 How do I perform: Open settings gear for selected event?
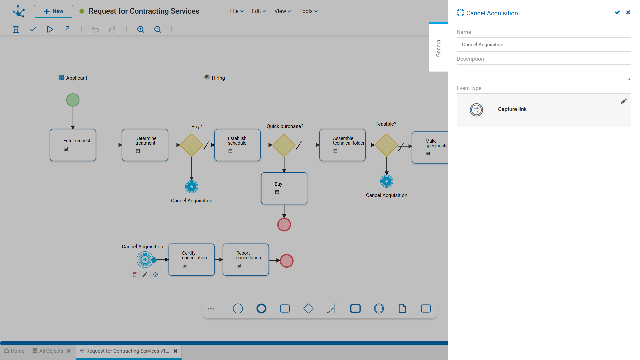[156, 275]
